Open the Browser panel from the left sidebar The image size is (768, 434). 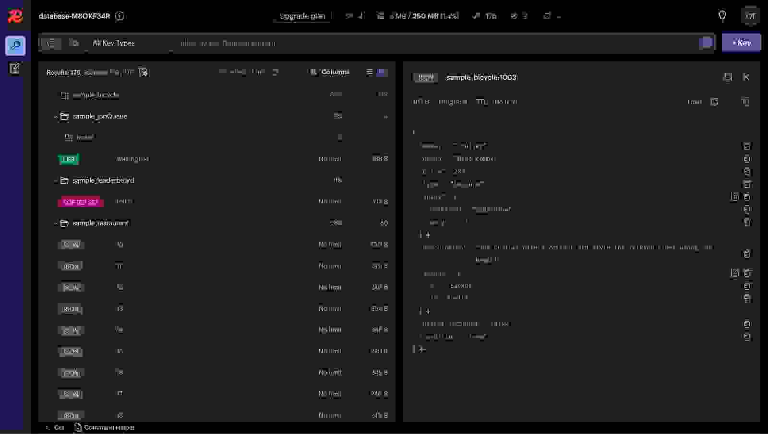[15, 46]
